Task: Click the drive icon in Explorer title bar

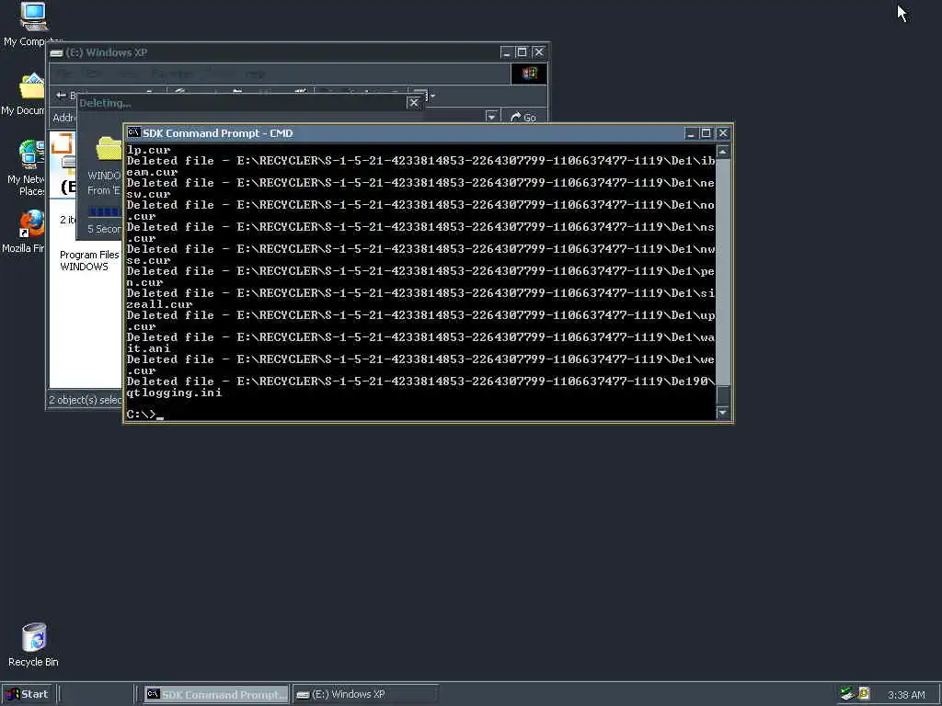Action: pyautogui.click(x=56, y=52)
